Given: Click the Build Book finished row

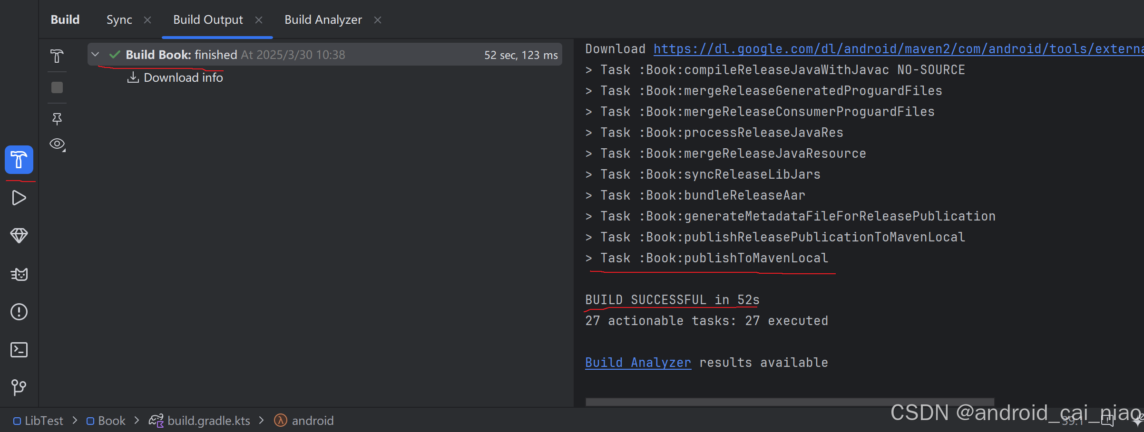Looking at the screenshot, I should pyautogui.click(x=325, y=55).
